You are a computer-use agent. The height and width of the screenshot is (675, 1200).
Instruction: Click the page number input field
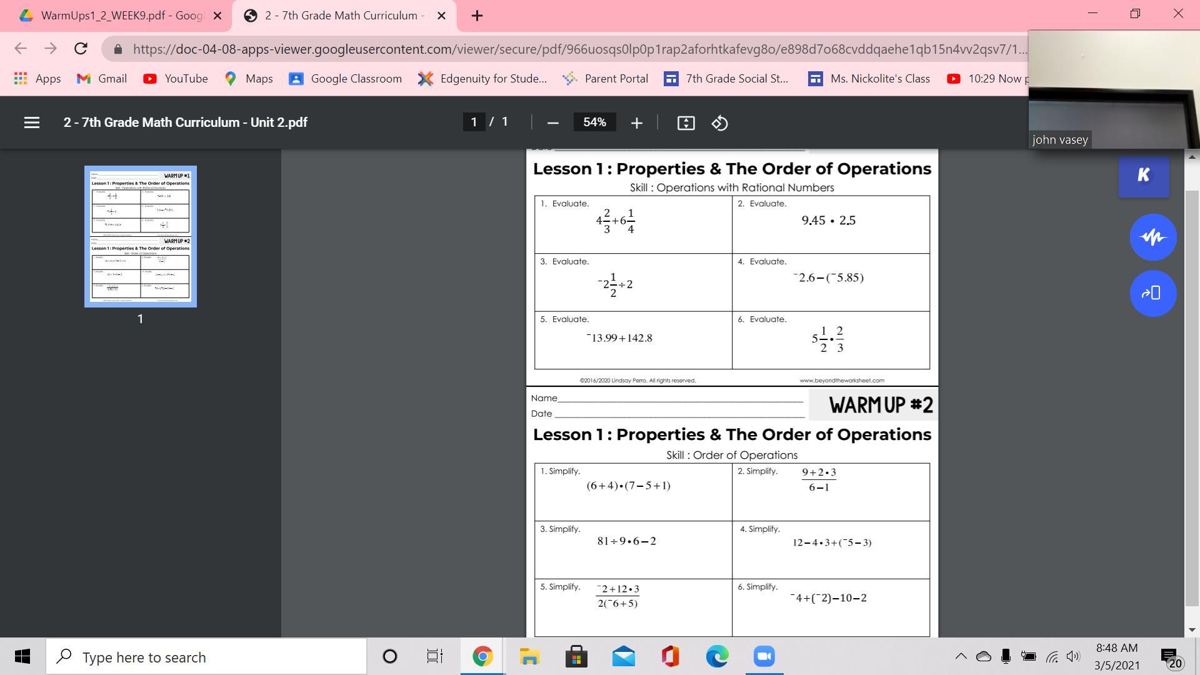pos(474,122)
